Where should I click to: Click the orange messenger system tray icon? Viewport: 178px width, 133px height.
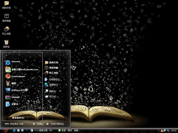pos(162,131)
